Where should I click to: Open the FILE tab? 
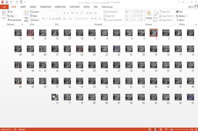click(4, 7)
